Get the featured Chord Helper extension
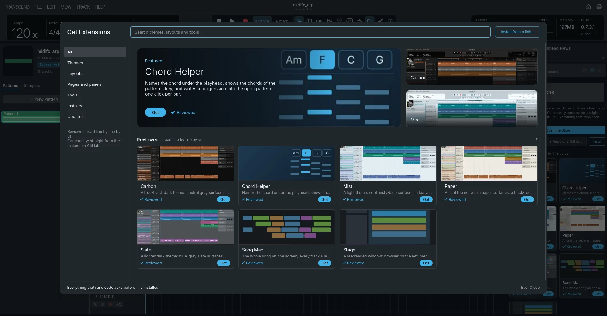Viewport: 607px width, 316px height. pyautogui.click(x=156, y=112)
